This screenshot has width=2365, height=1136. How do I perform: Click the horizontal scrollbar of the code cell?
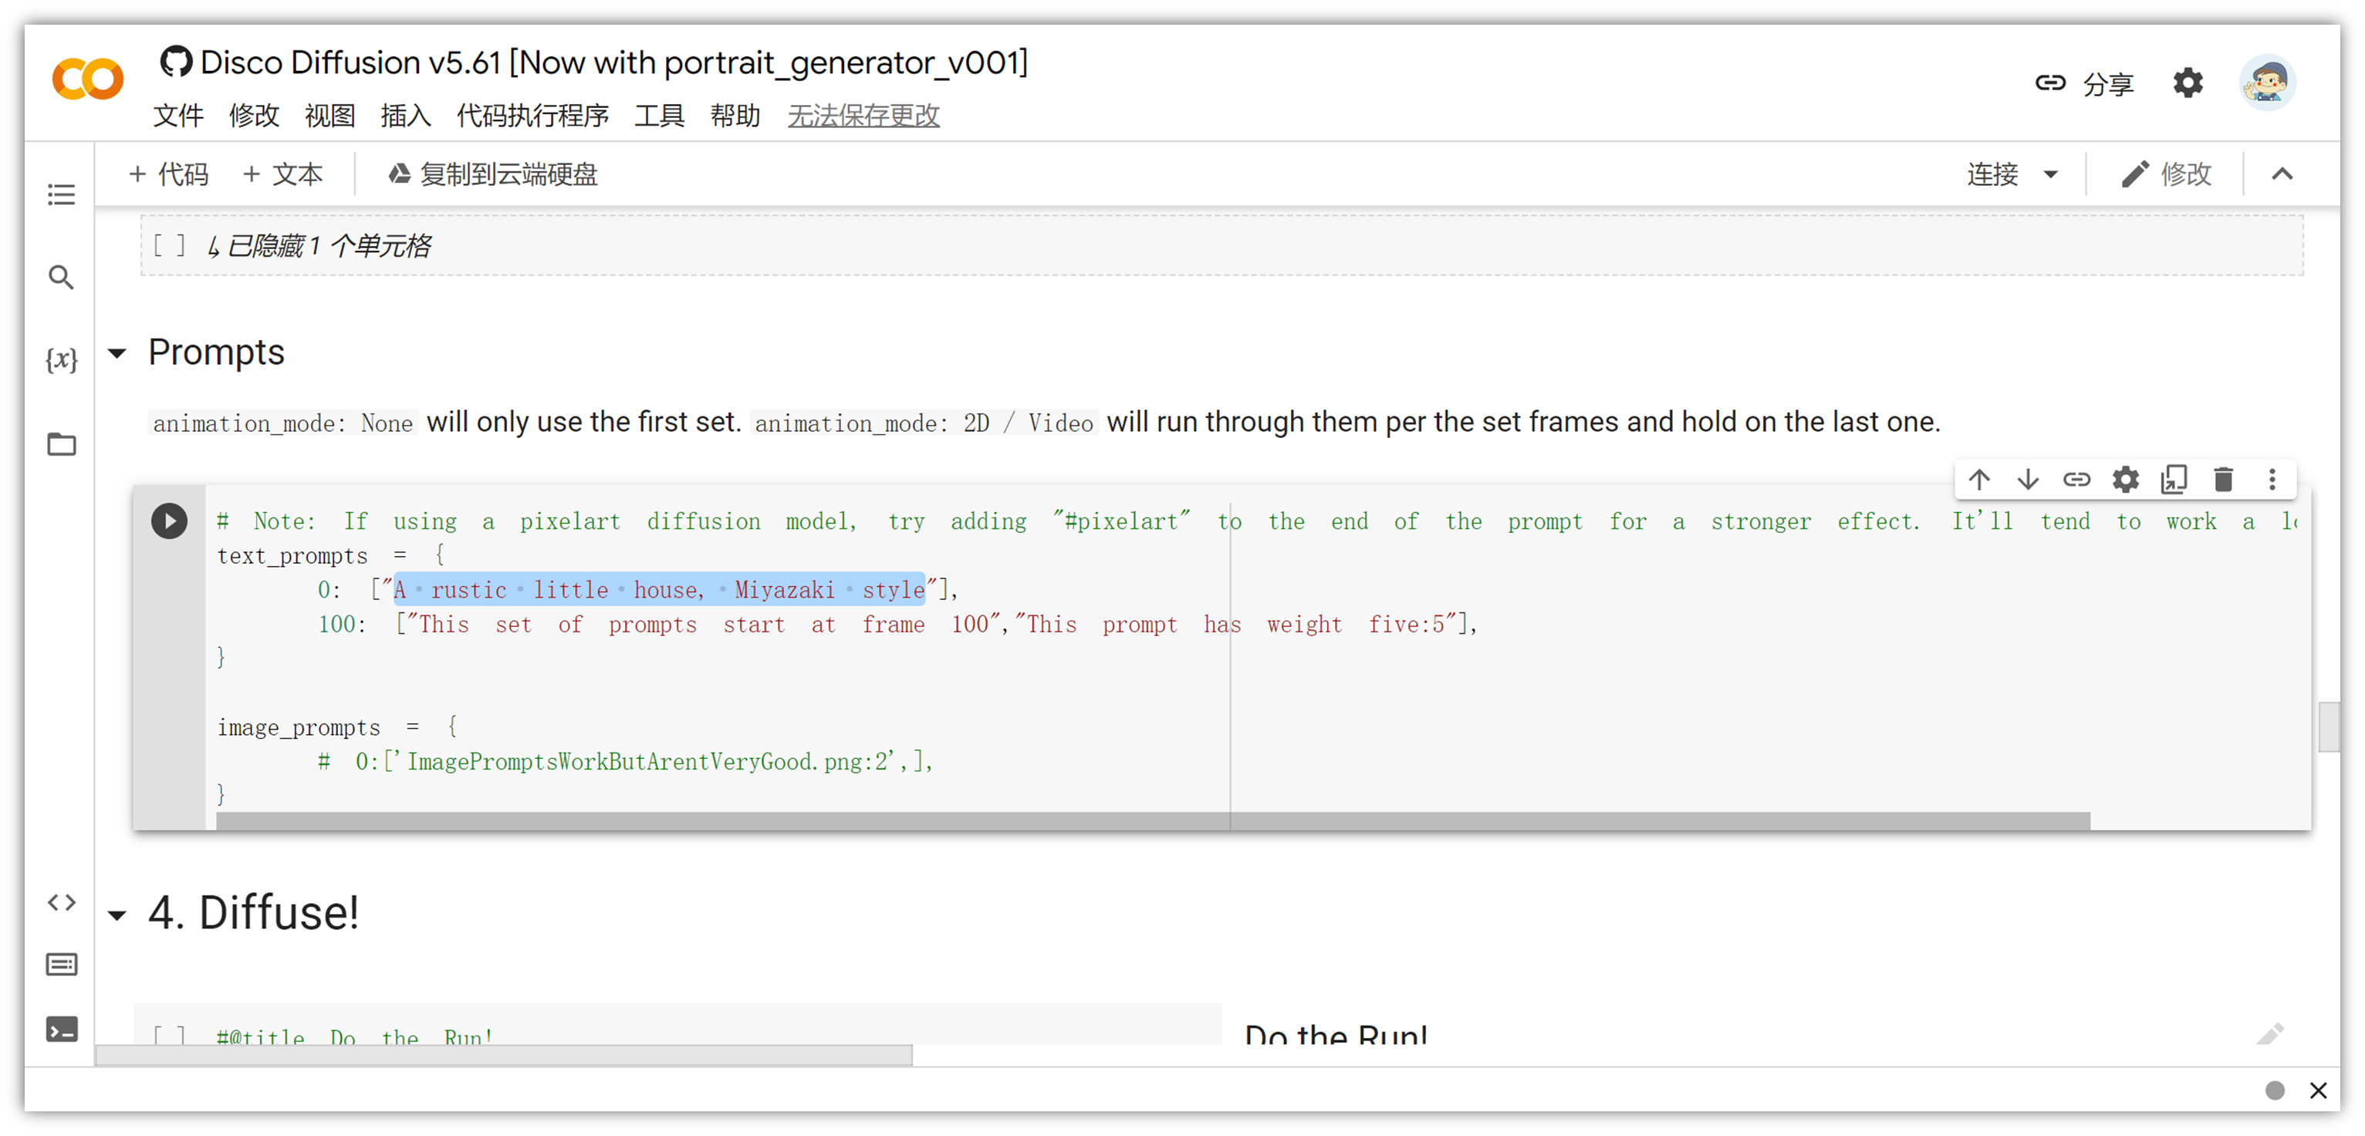coord(1153,821)
